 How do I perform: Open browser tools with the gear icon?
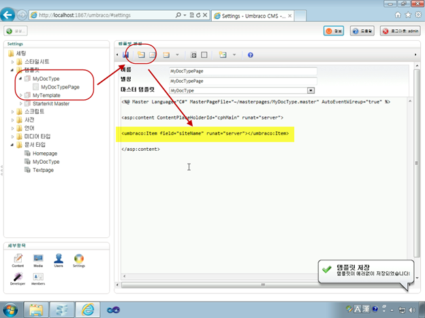[418, 15]
